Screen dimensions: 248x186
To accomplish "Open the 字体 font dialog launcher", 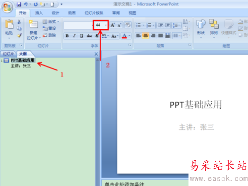I will tap(130, 45).
